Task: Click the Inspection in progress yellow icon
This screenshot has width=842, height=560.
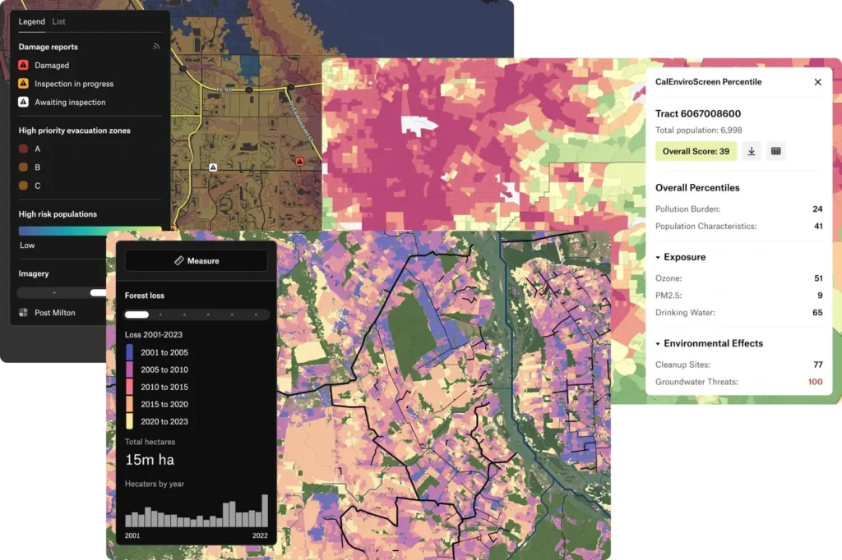Action: 24,84
